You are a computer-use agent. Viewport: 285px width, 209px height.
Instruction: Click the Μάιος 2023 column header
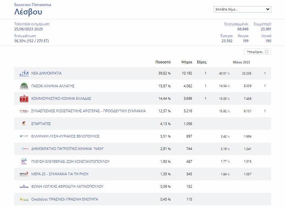(x=242, y=62)
